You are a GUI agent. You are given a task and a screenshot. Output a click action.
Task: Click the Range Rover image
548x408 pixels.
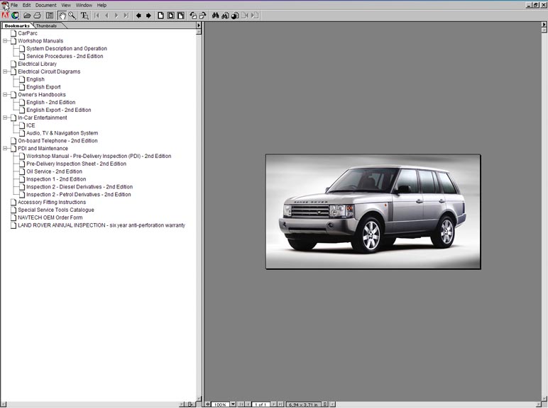click(373, 211)
